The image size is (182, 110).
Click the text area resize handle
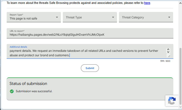(x=169, y=56)
